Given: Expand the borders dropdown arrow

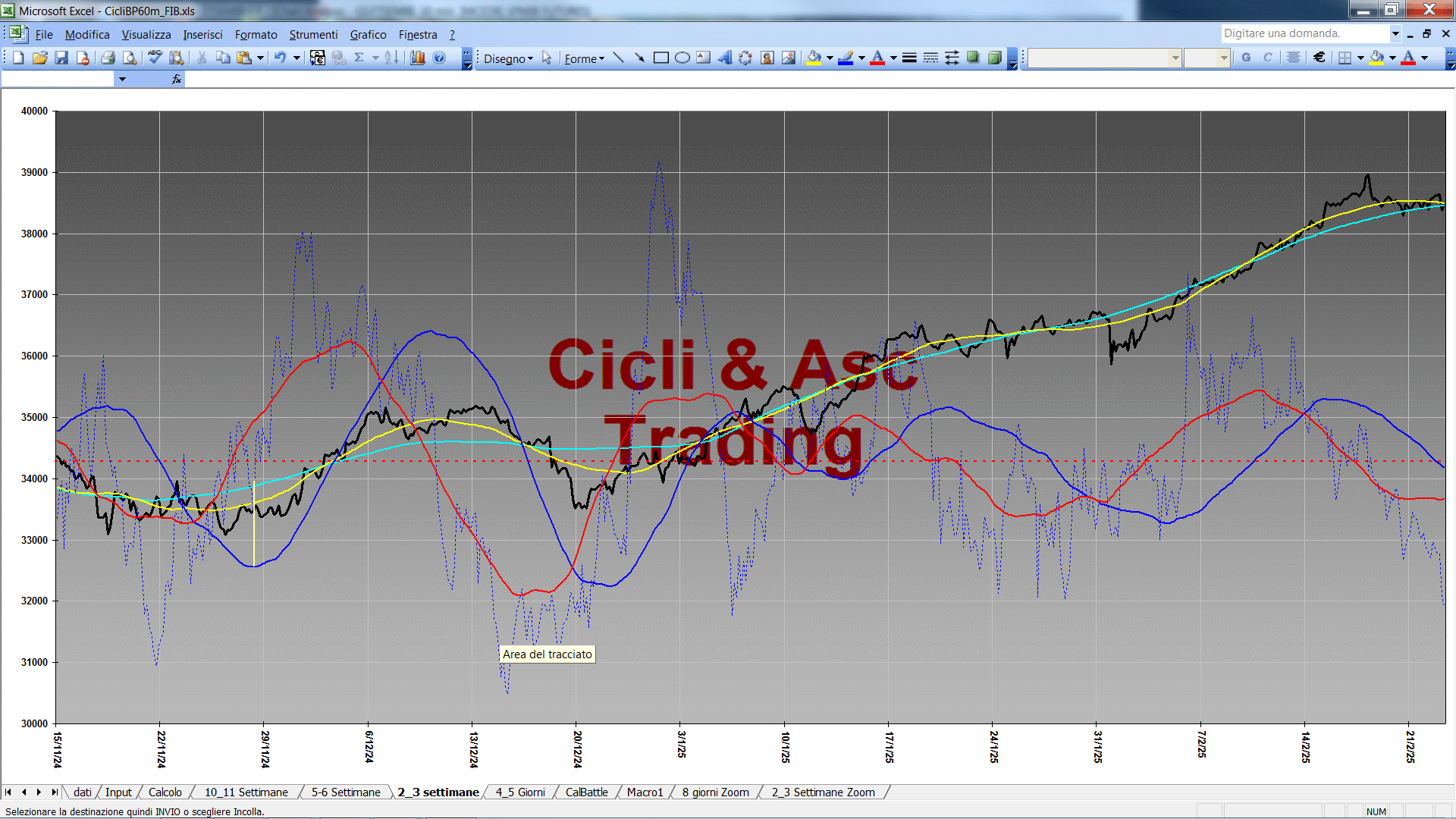Looking at the screenshot, I should click(x=1360, y=58).
